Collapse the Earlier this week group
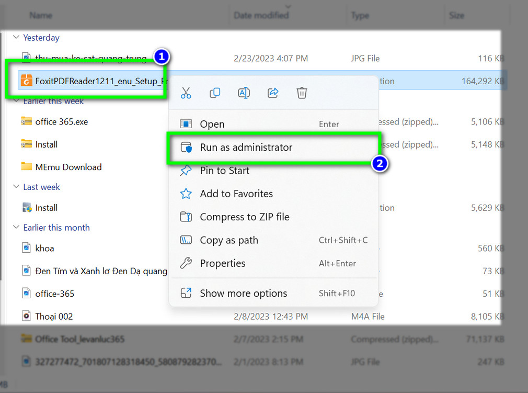The height and width of the screenshot is (393, 528). (16, 100)
